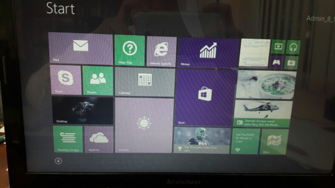Show all apps with down arrow button
Image resolution: width=335 pixels, height=188 pixels.
tap(58, 161)
